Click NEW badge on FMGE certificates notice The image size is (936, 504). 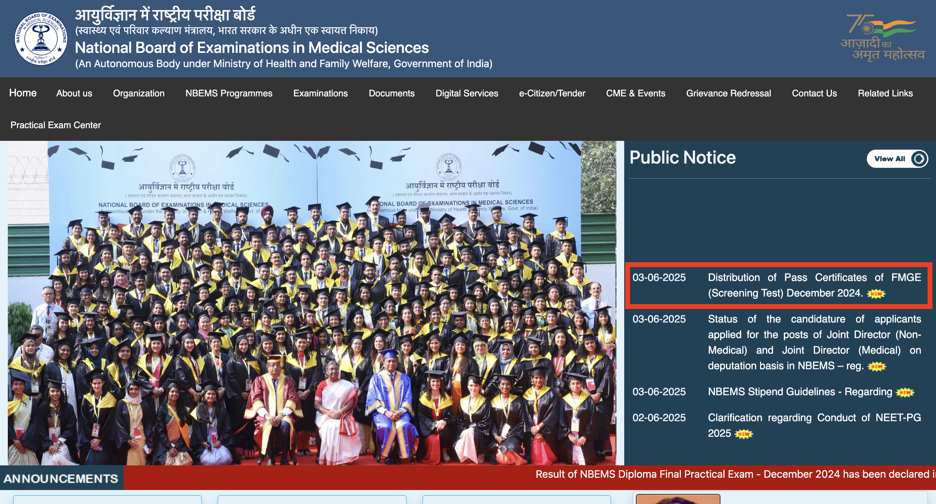(876, 294)
